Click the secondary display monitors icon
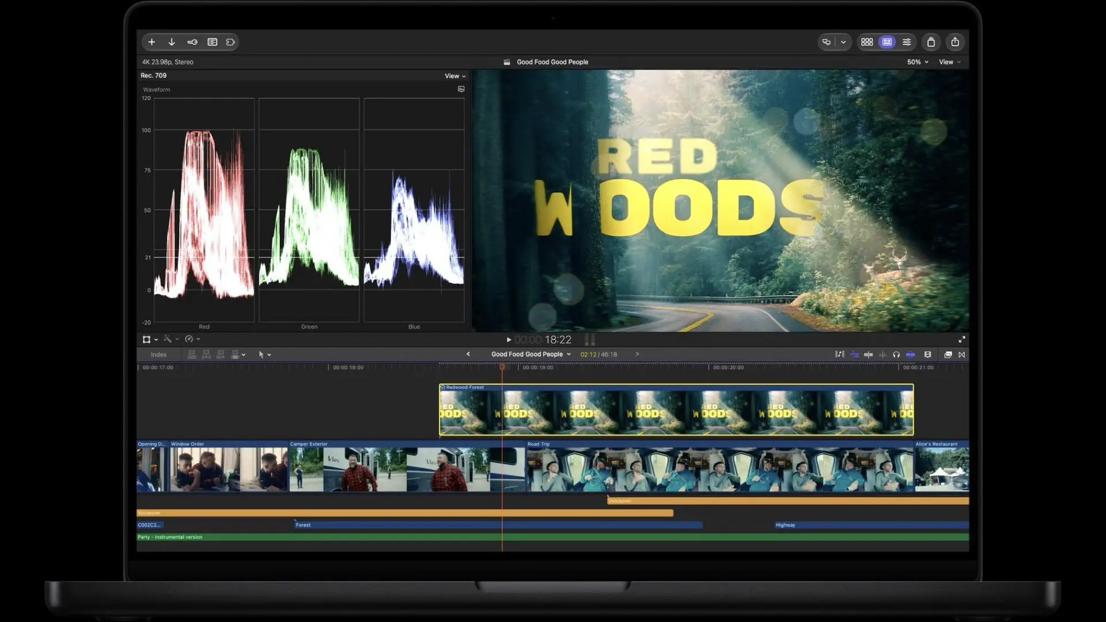 pyautogui.click(x=827, y=42)
